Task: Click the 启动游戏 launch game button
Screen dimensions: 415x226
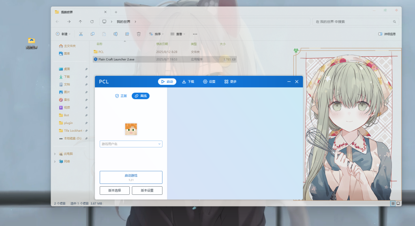Action: pos(131,177)
